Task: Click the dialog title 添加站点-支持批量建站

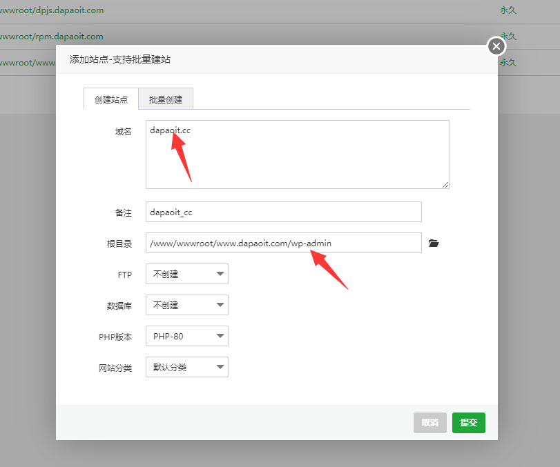Action: click(x=120, y=59)
